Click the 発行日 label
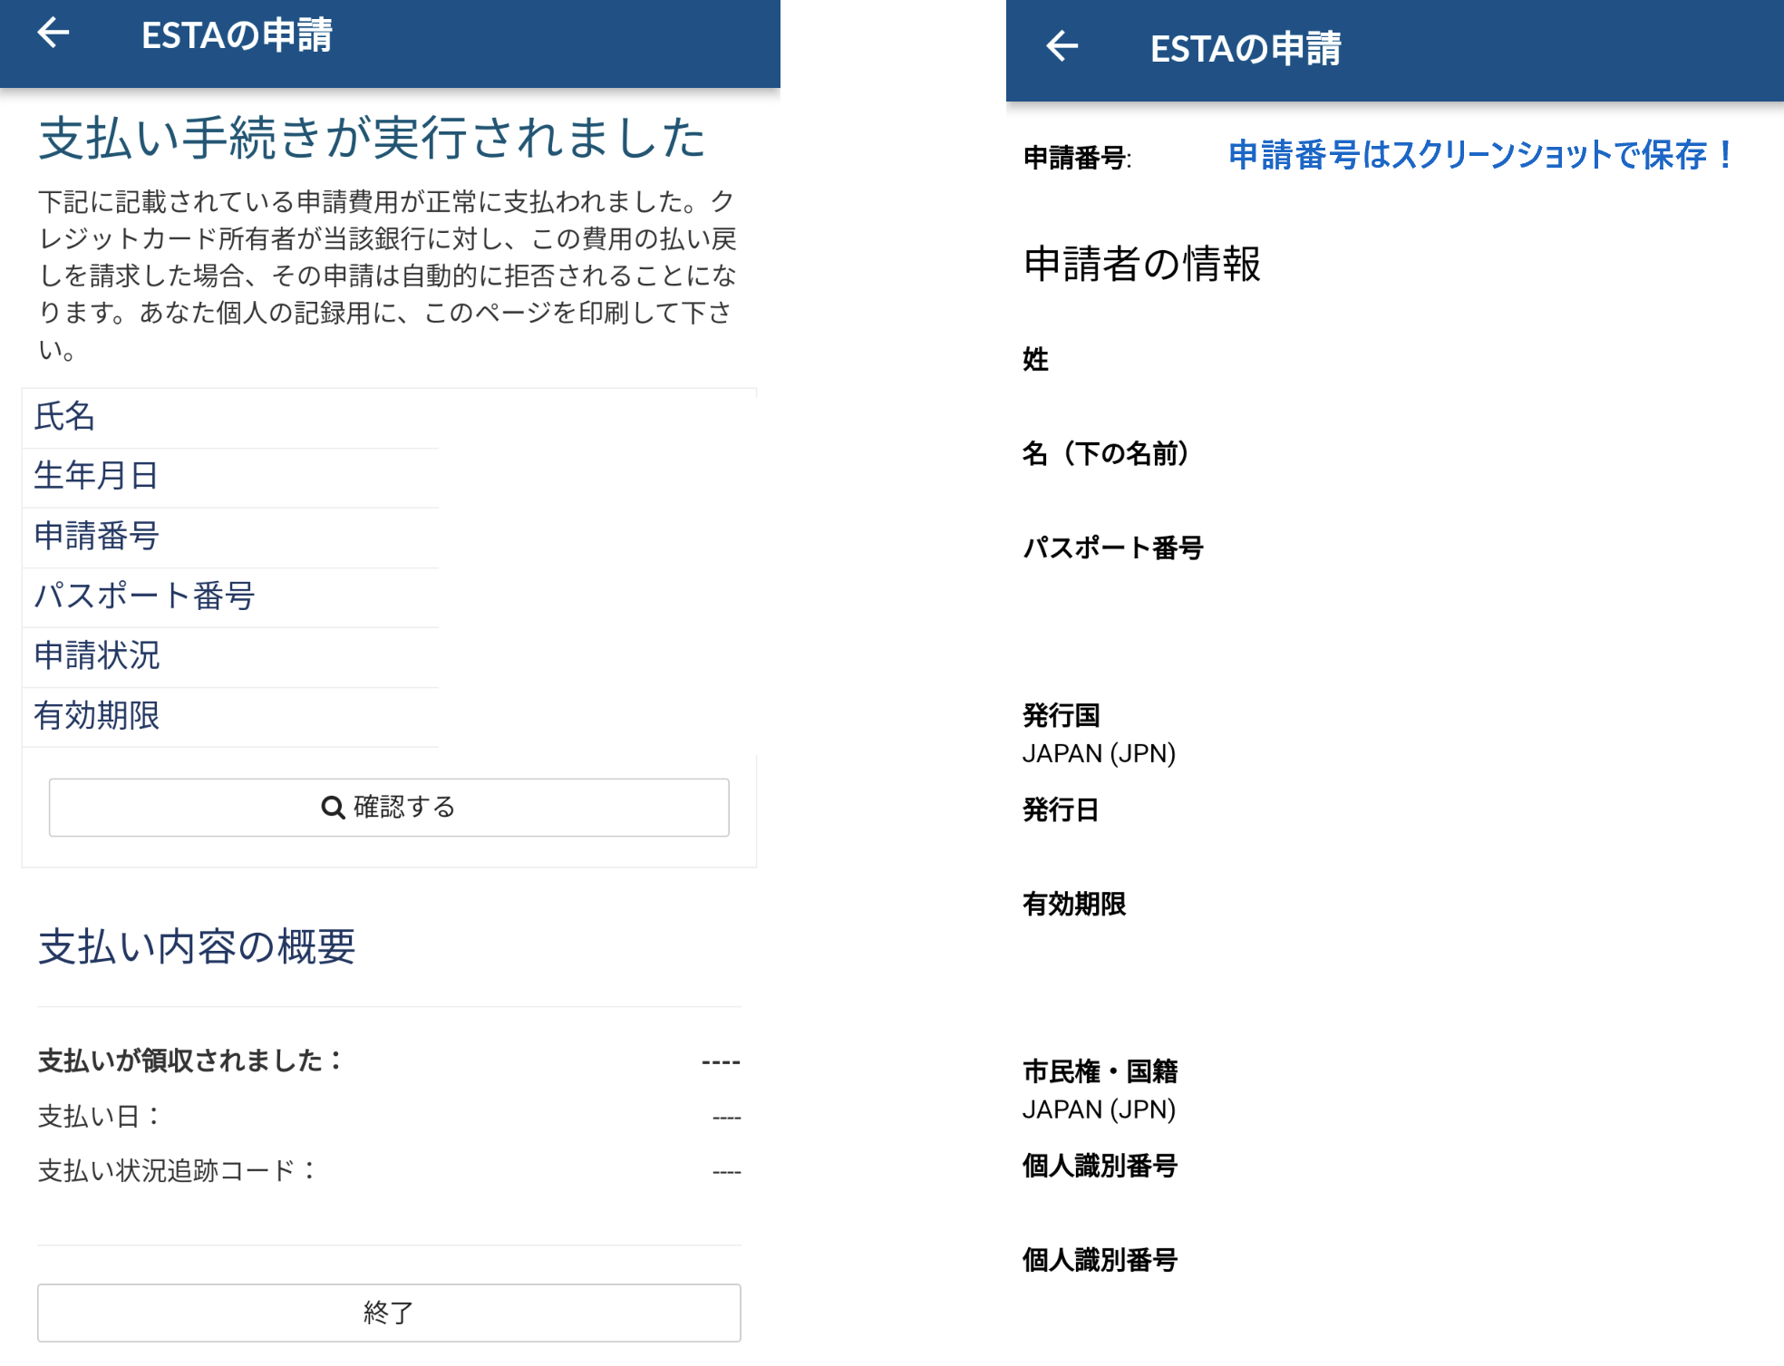Viewport: 1784px width, 1366px height. click(1061, 809)
